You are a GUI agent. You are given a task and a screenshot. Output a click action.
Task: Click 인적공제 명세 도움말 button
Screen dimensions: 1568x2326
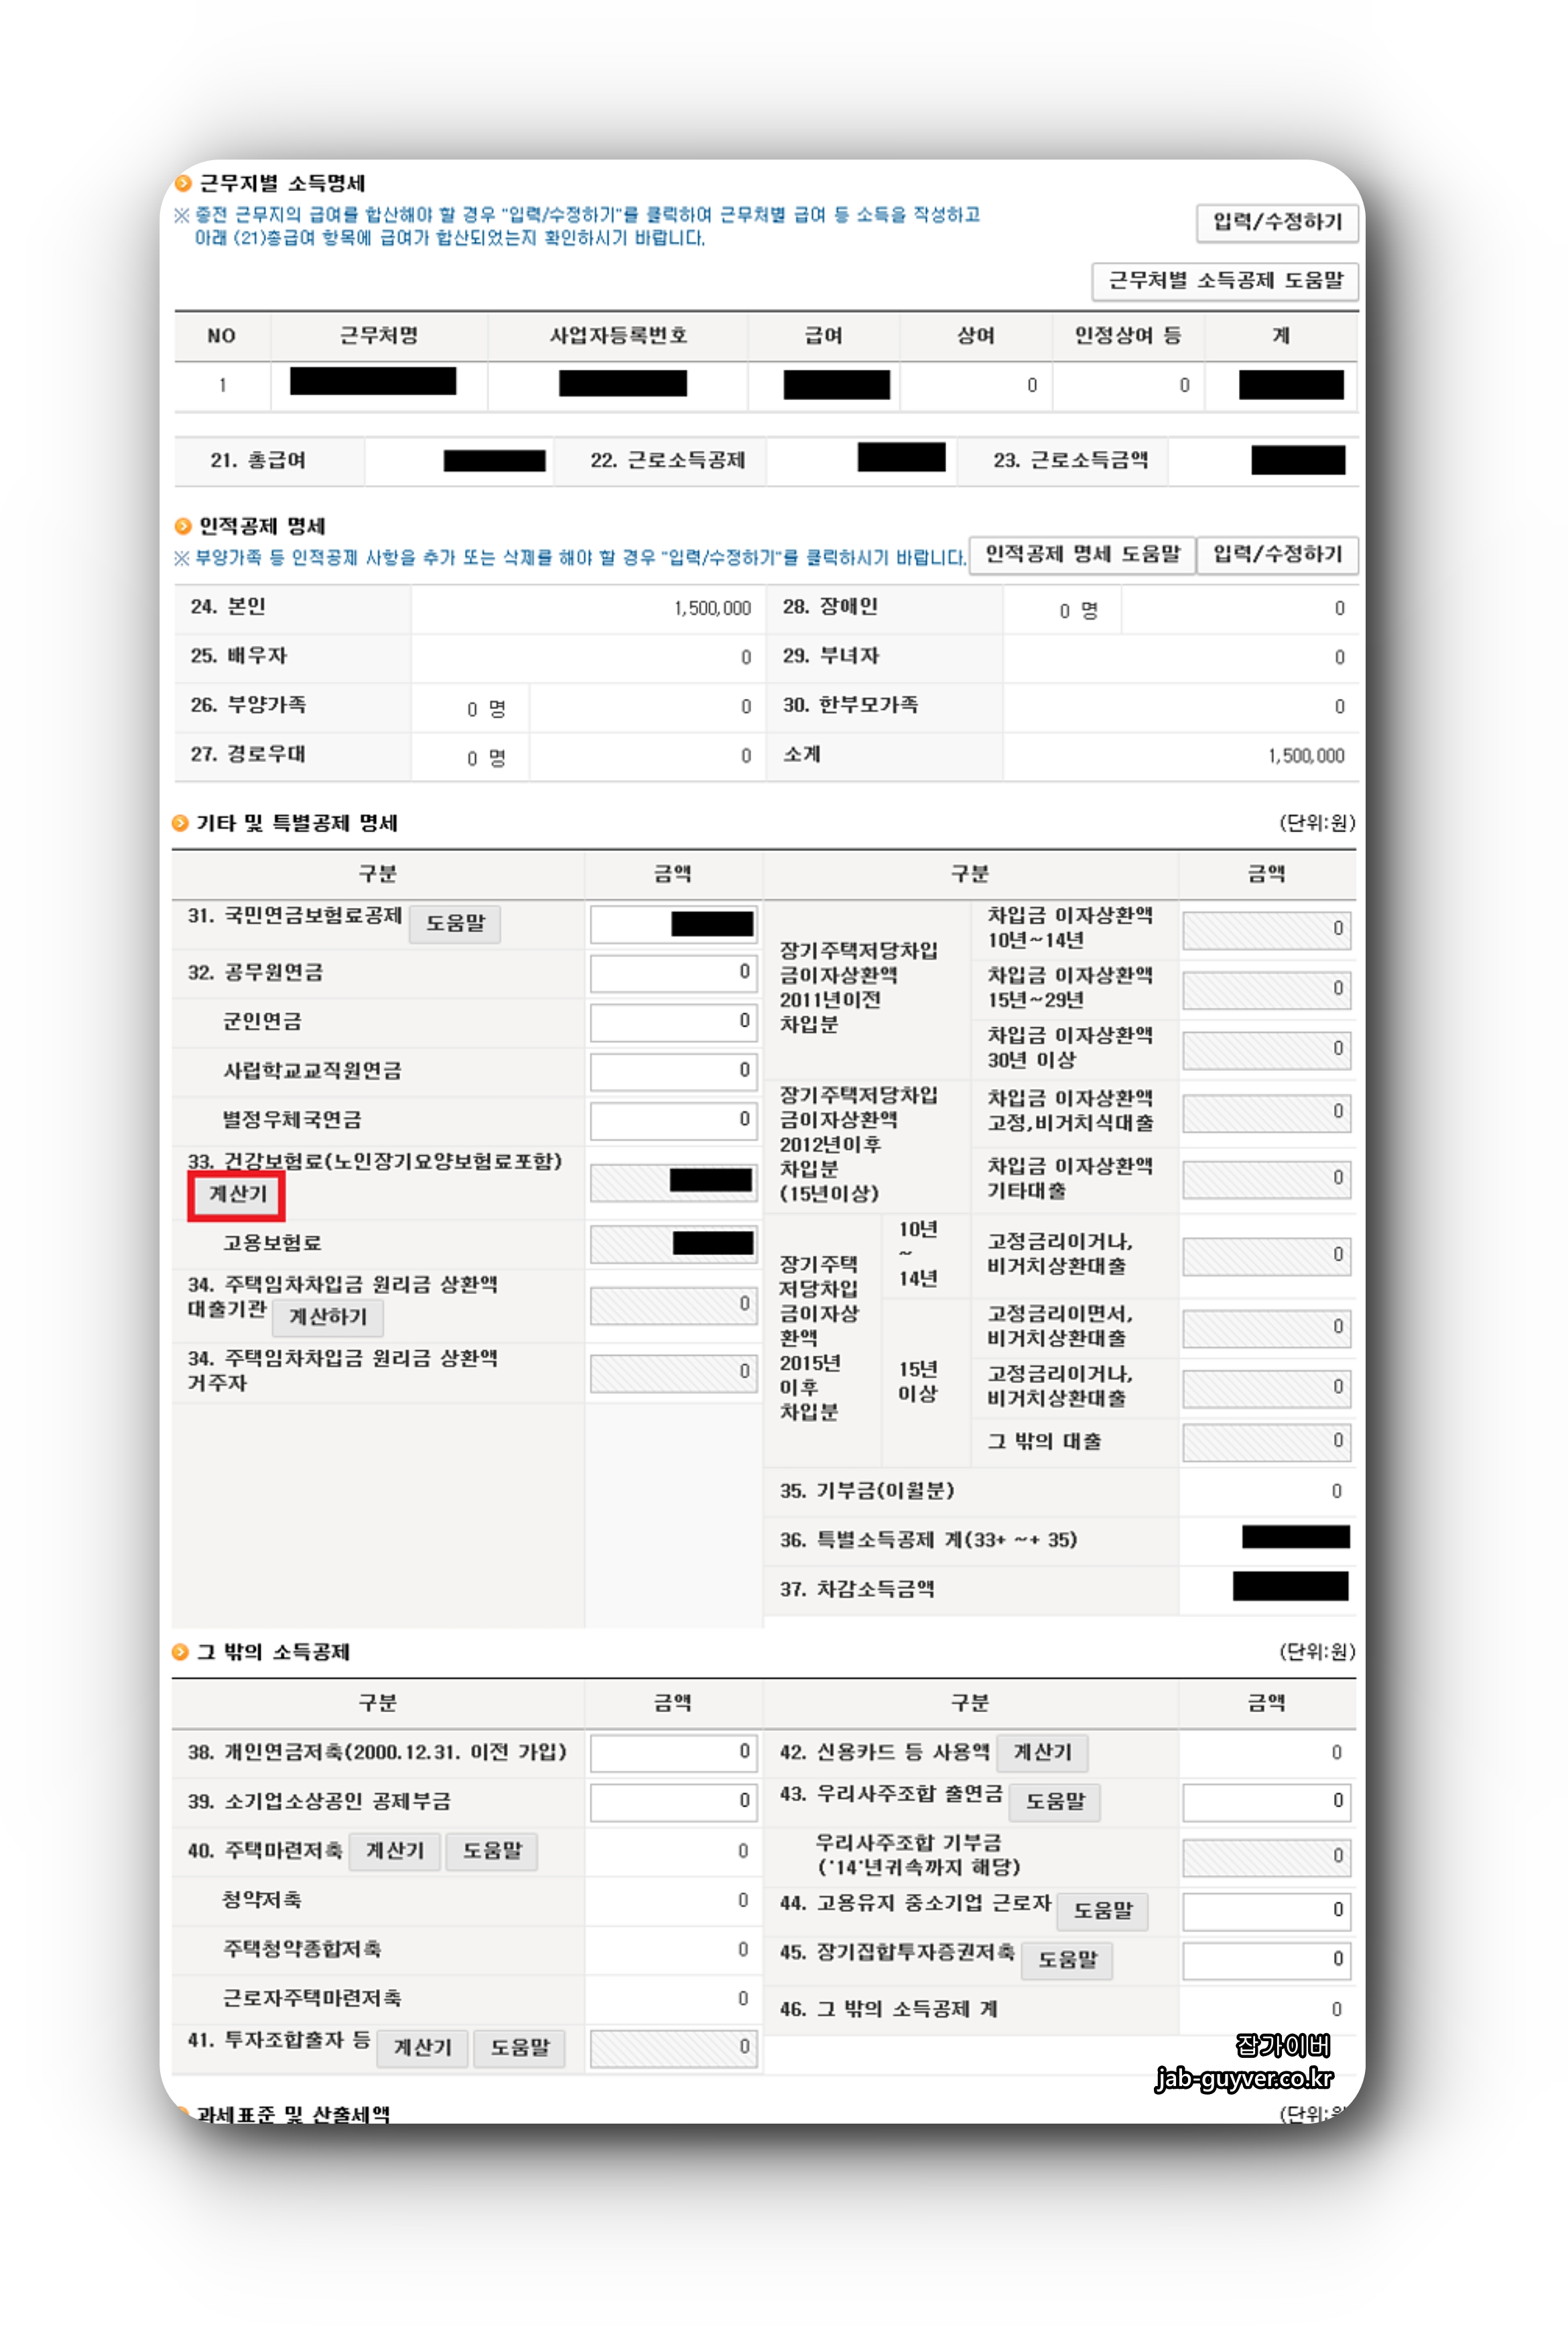tap(1081, 554)
